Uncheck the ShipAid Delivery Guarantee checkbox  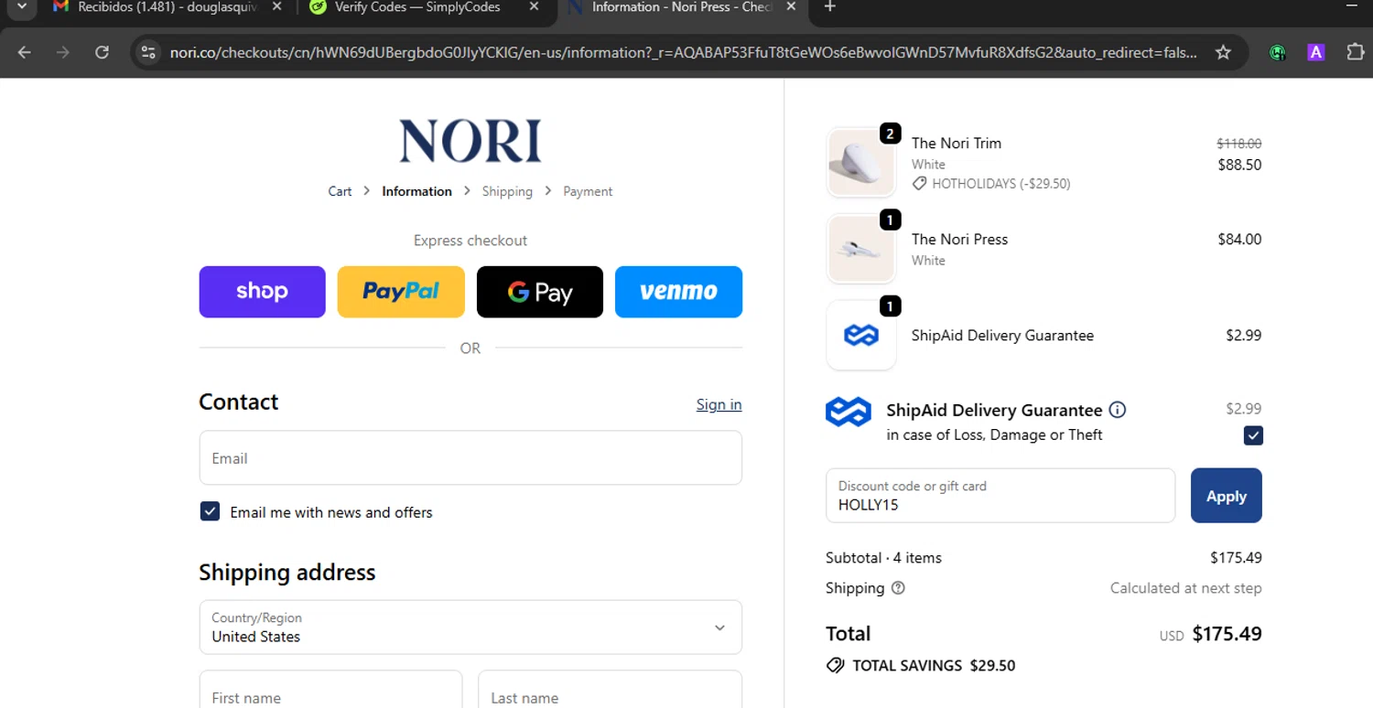click(1253, 435)
